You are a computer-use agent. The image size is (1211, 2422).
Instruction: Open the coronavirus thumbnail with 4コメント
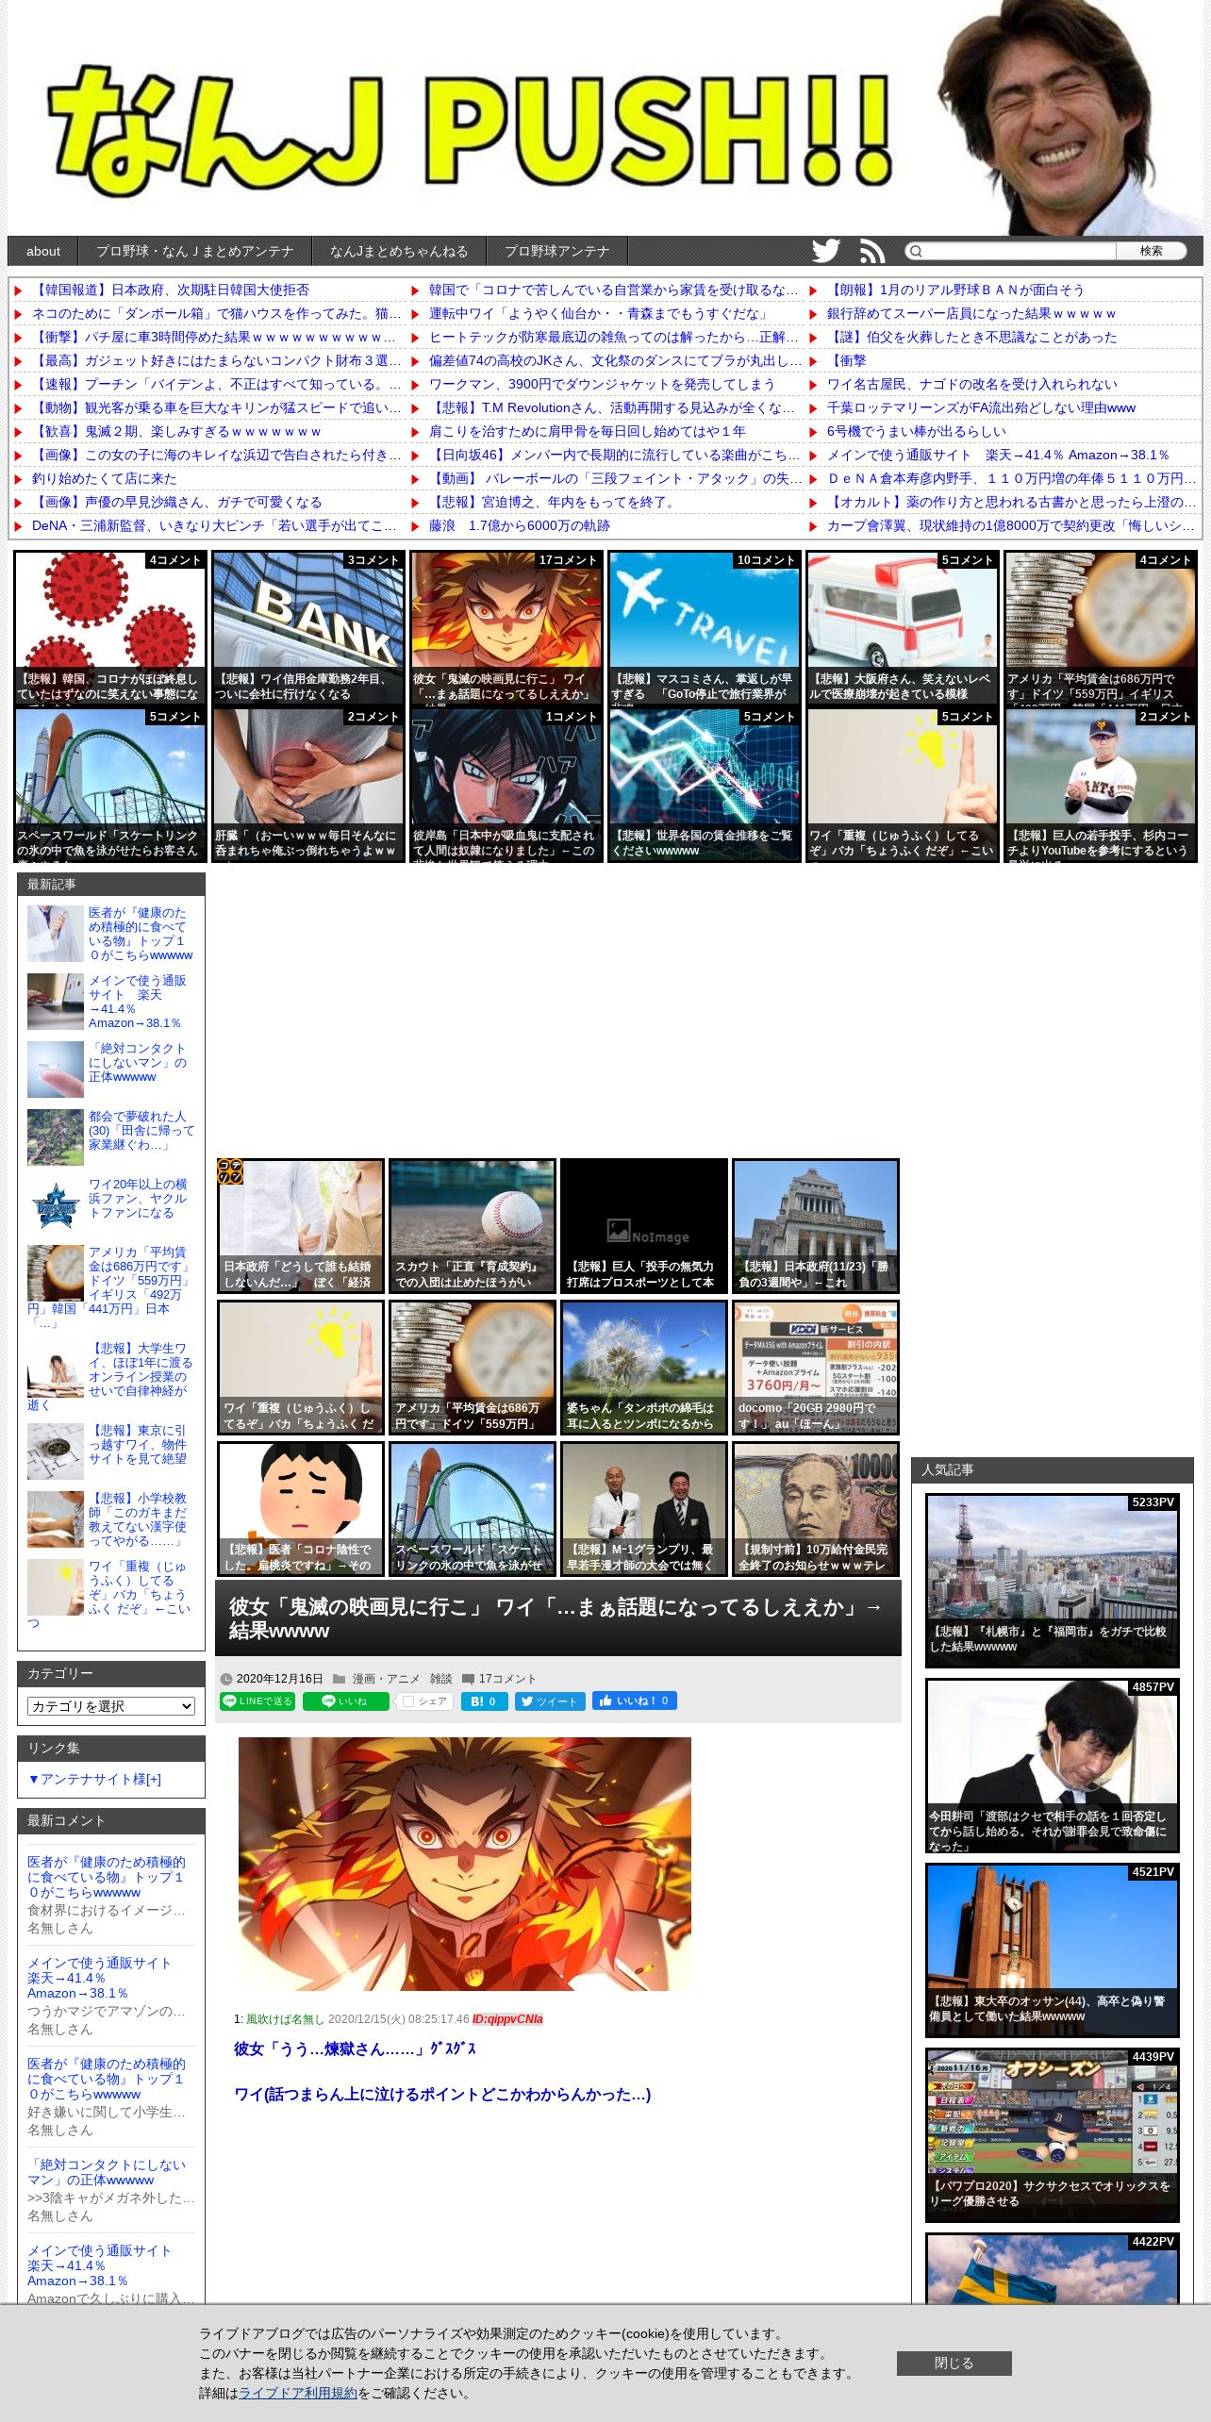110,628
